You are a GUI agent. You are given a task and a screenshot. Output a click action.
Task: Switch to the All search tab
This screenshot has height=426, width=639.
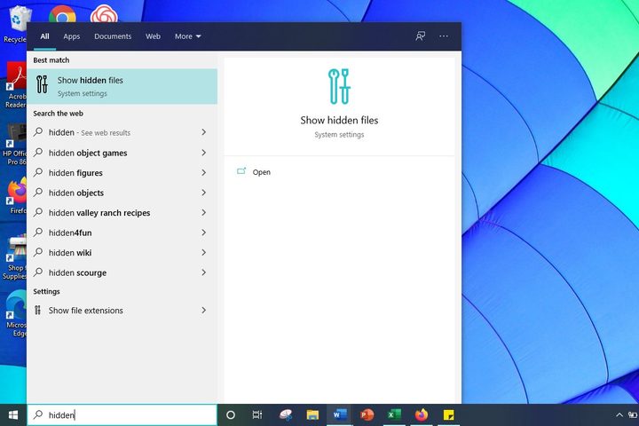tap(45, 36)
